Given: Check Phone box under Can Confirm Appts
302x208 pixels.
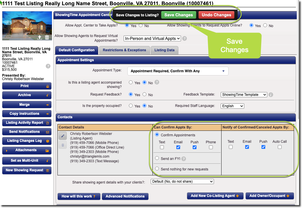Looking at the screenshot, I should point(211,147).
